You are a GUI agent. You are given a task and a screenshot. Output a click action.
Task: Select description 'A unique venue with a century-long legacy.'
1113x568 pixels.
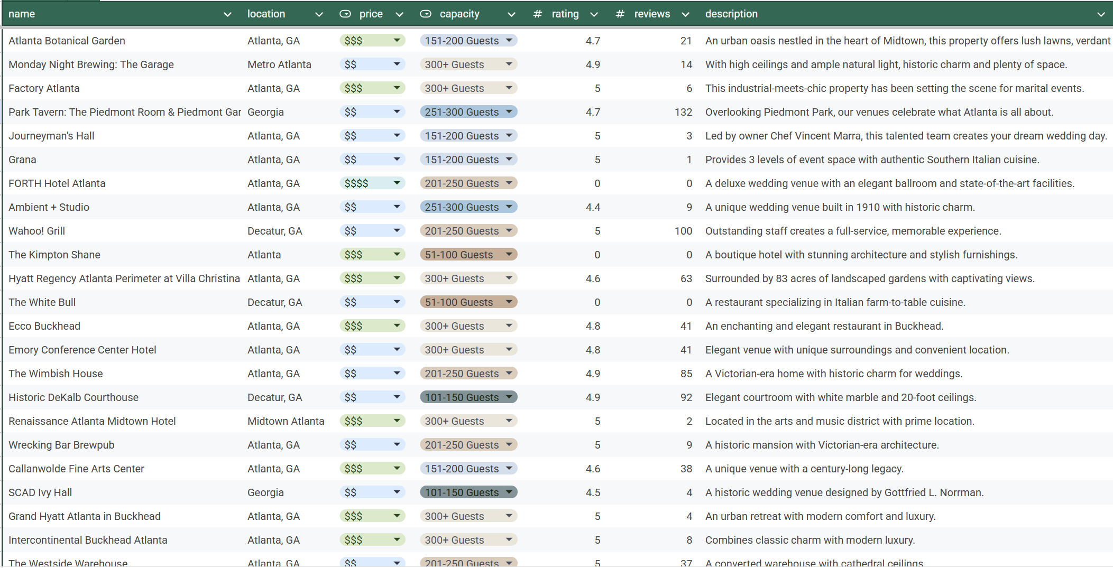pos(905,469)
